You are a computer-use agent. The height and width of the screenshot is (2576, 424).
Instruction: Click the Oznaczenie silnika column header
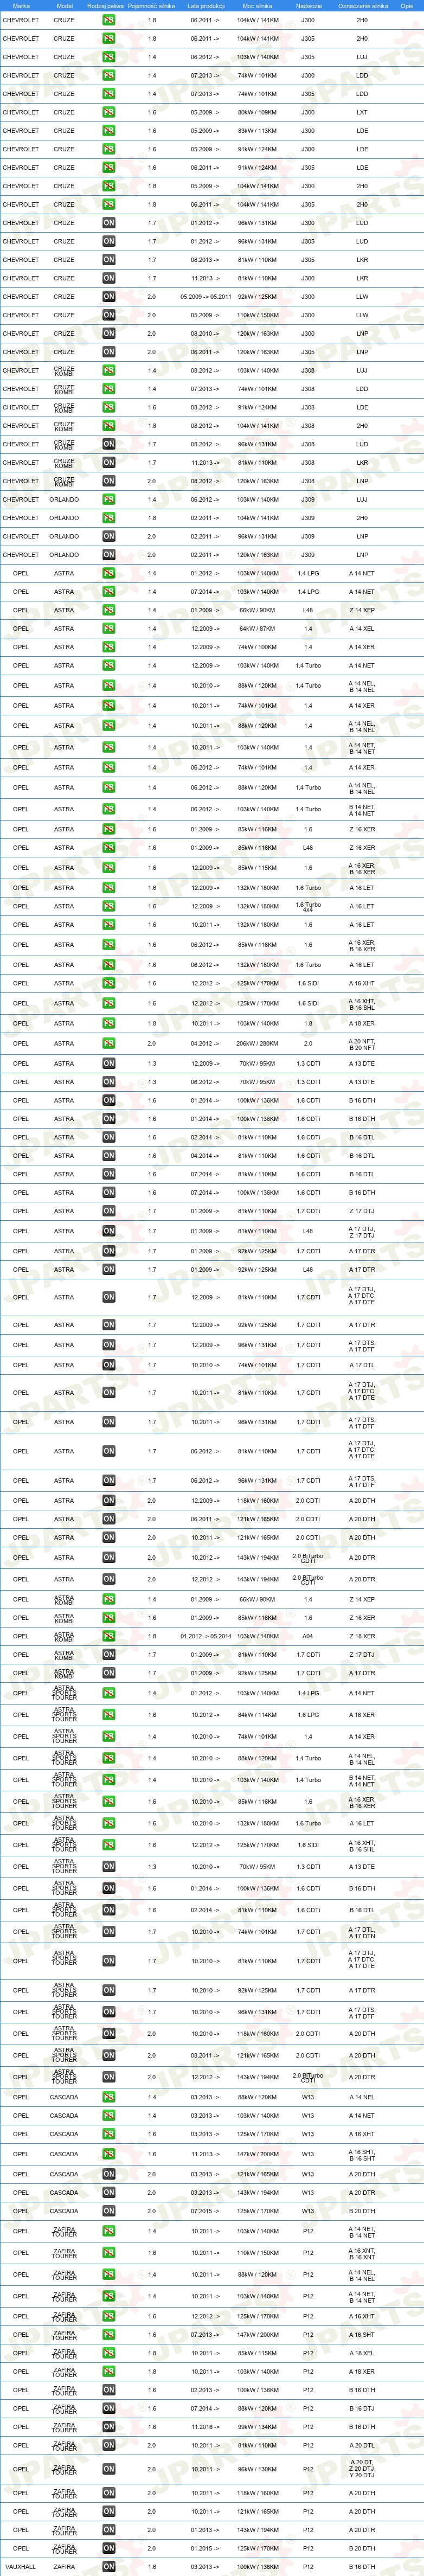pos(362,6)
